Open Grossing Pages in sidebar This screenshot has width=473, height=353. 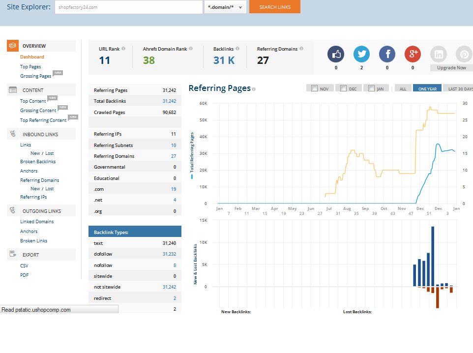tap(35, 76)
